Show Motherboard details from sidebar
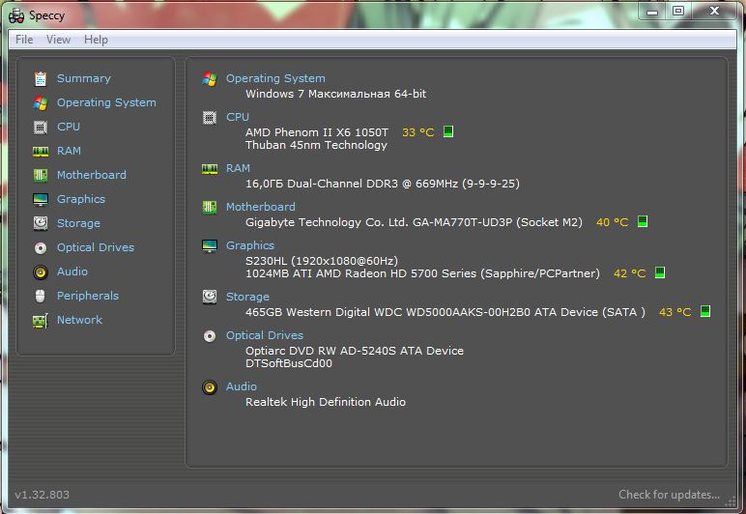The width and height of the screenshot is (746, 514). coord(92,175)
